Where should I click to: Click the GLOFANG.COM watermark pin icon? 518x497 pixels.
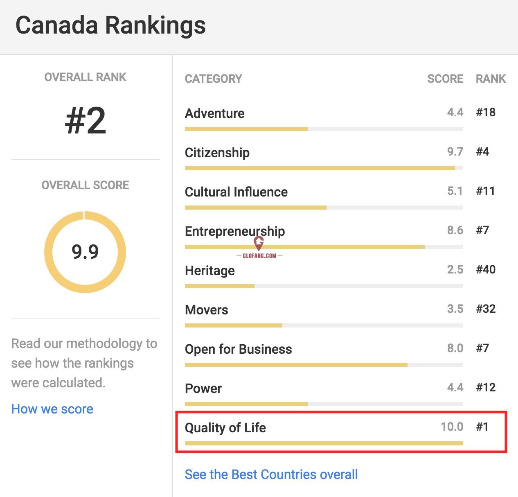coord(259,243)
